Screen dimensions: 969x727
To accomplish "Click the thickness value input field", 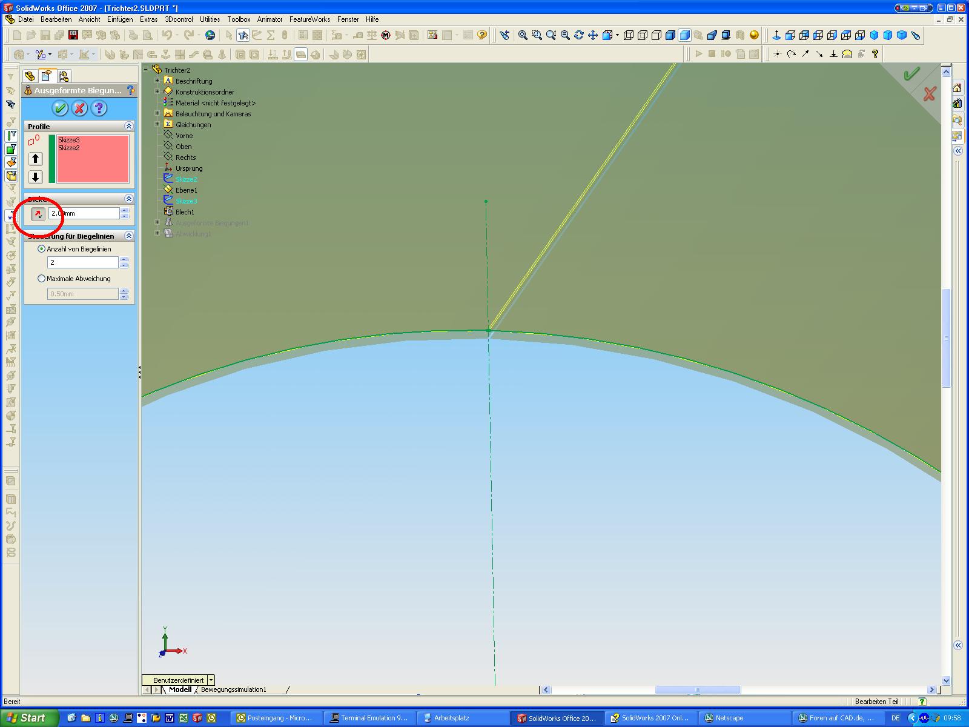I will point(84,214).
